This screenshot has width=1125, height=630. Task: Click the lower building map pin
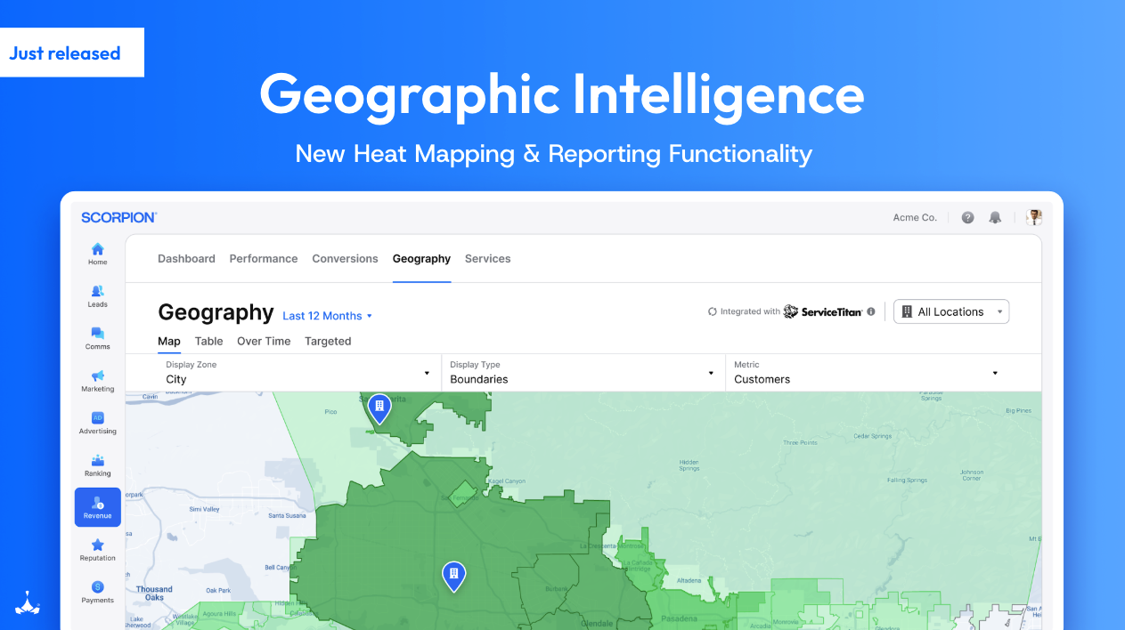pyautogui.click(x=453, y=577)
